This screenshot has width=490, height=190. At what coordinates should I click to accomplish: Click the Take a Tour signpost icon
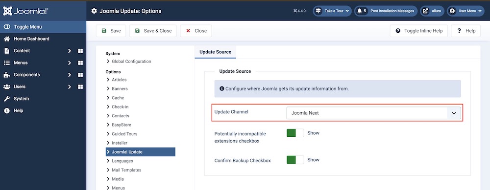(318, 11)
